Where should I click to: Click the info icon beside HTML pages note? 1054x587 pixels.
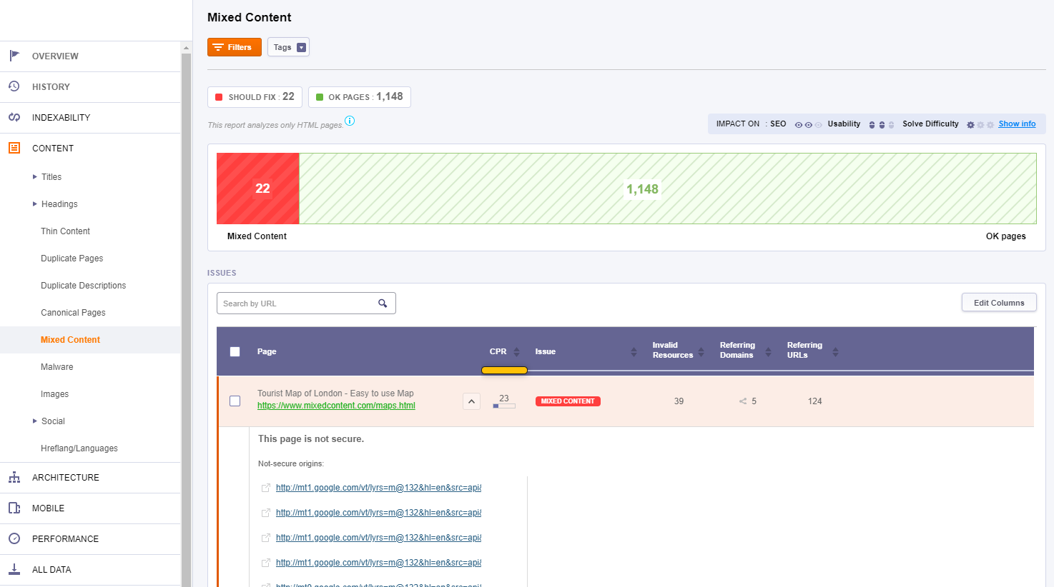pyautogui.click(x=350, y=121)
